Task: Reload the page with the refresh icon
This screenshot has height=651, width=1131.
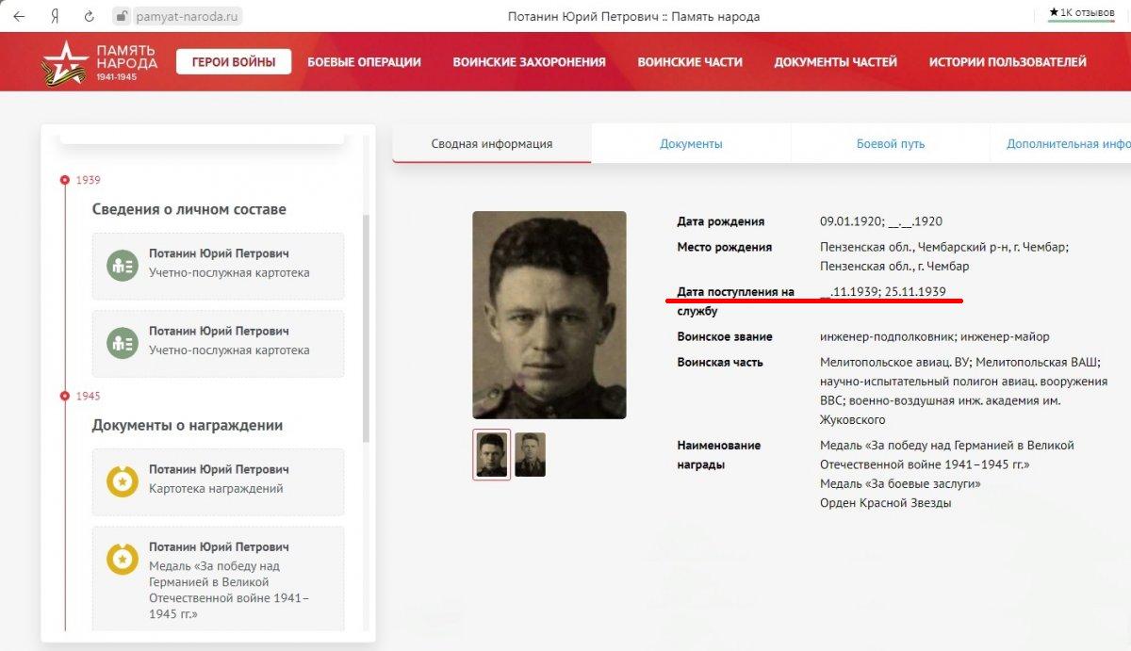Action: tap(90, 16)
